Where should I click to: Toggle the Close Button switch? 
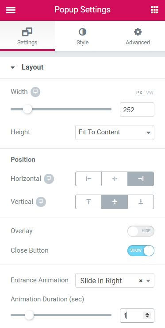click(141, 250)
